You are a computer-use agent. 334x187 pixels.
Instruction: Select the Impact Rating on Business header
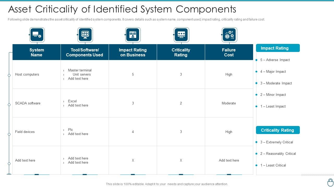point(133,52)
